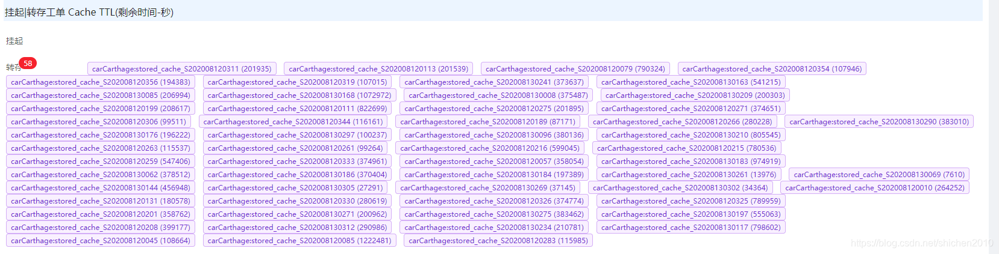The width and height of the screenshot is (999, 254).
Task: Click cache tag S202008130163 (541215)
Action: (691, 82)
